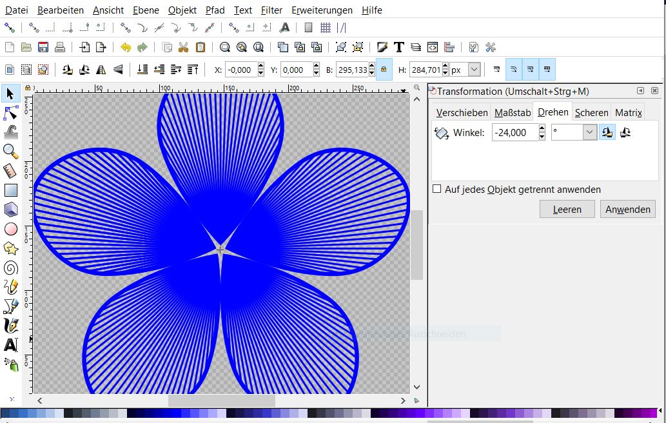The width and height of the screenshot is (666, 423).
Task: Toggle the width/height ratio lock
Action: [384, 70]
